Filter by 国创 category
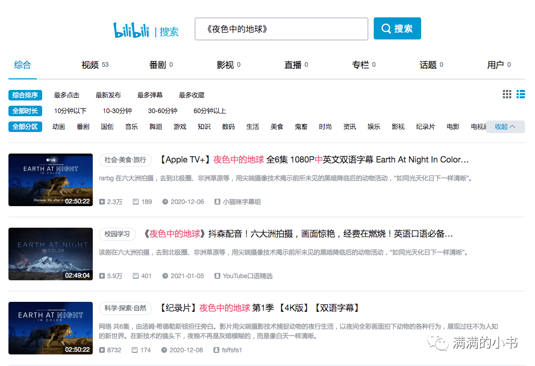The image size is (535, 366). 107,127
